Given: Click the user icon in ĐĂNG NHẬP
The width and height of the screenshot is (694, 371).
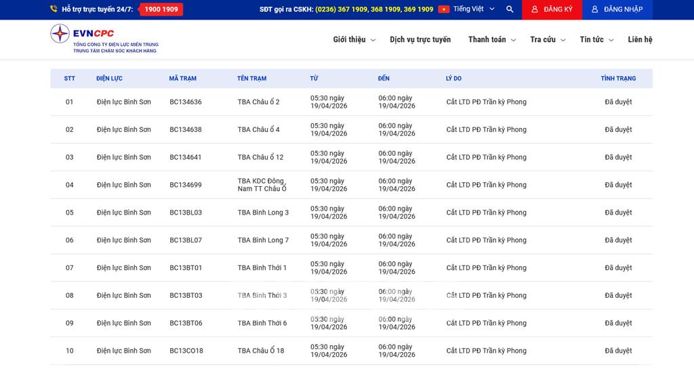Looking at the screenshot, I should pos(595,9).
